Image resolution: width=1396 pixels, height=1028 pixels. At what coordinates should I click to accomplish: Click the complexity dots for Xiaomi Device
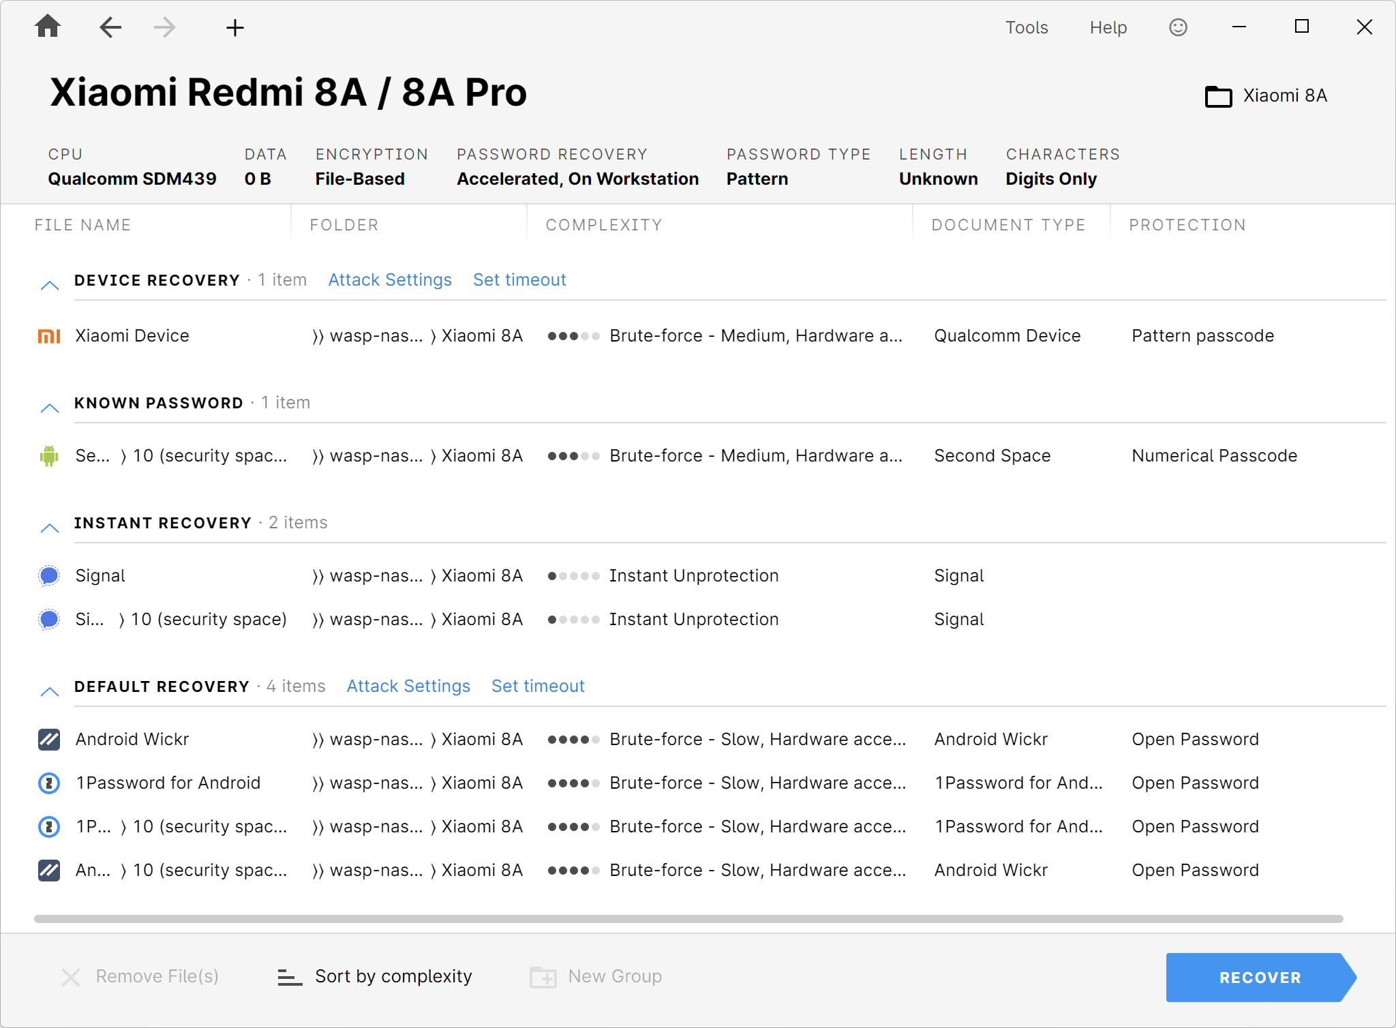574,336
